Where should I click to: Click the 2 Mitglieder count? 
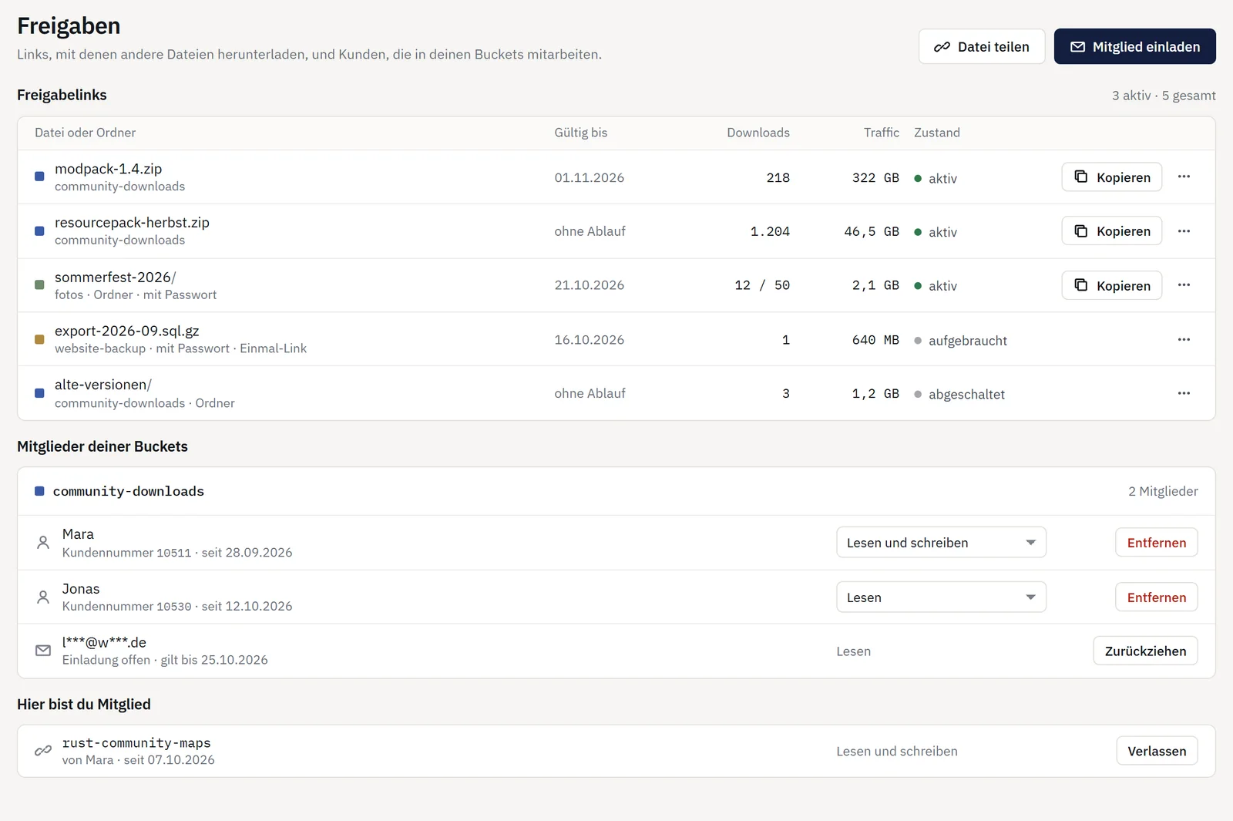tap(1163, 491)
